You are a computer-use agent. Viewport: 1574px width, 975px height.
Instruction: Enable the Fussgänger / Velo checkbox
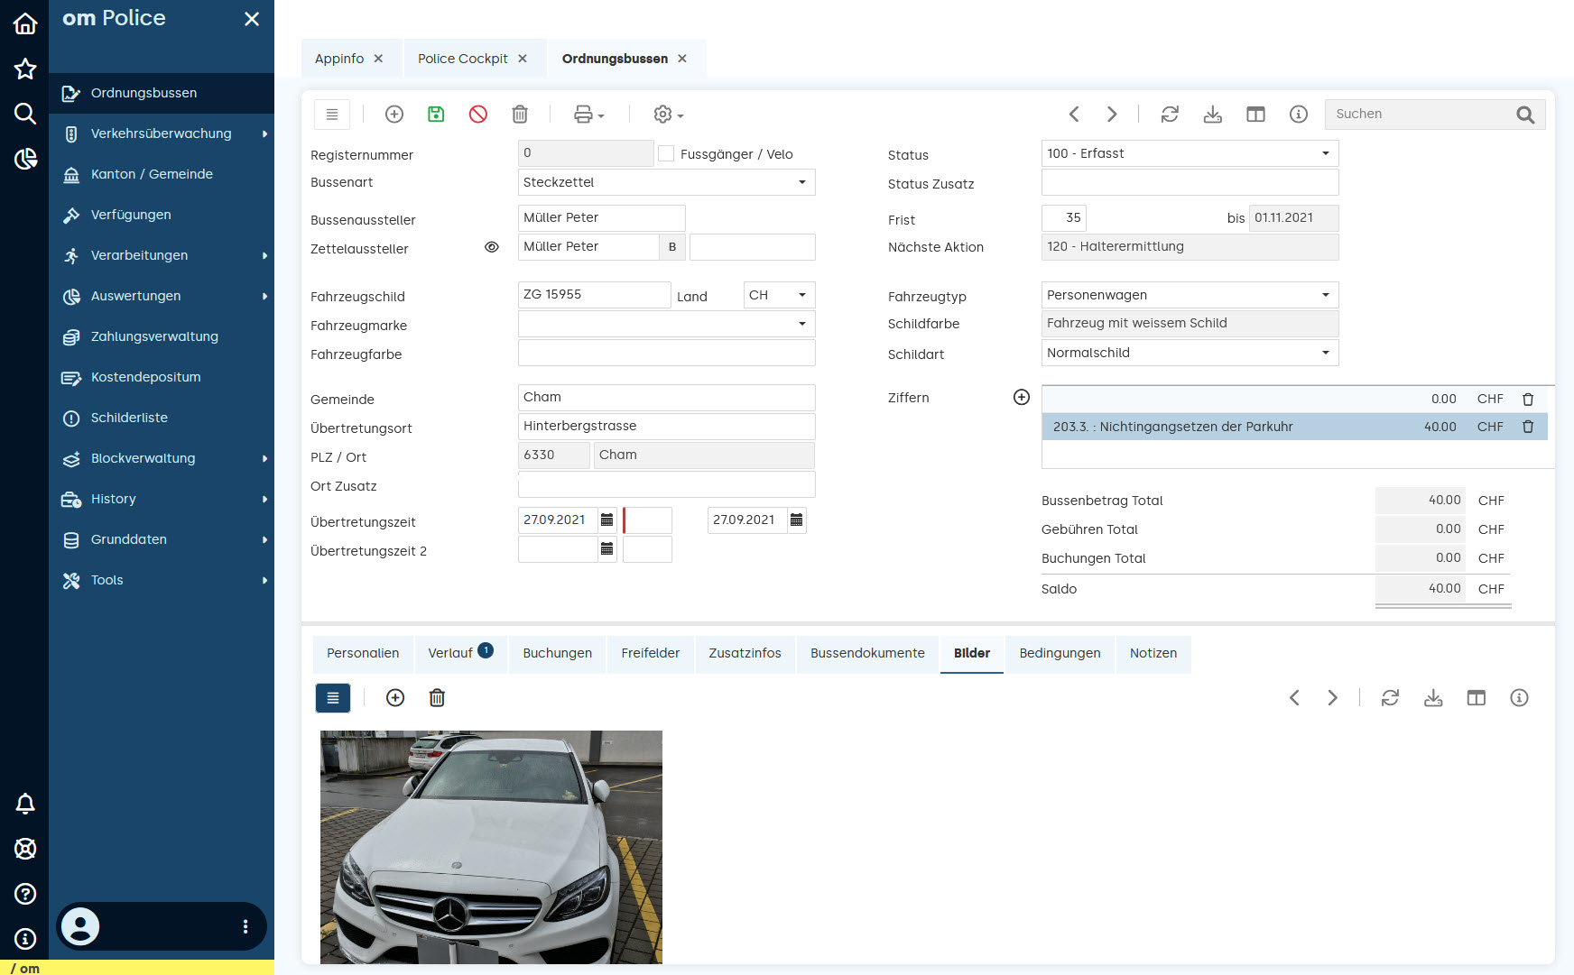666,154
